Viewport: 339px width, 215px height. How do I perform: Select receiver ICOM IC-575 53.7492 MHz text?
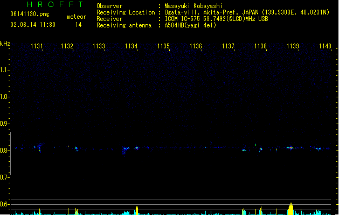click(x=216, y=19)
